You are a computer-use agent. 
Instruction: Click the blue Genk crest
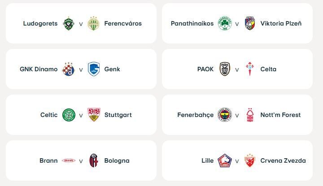(94, 69)
